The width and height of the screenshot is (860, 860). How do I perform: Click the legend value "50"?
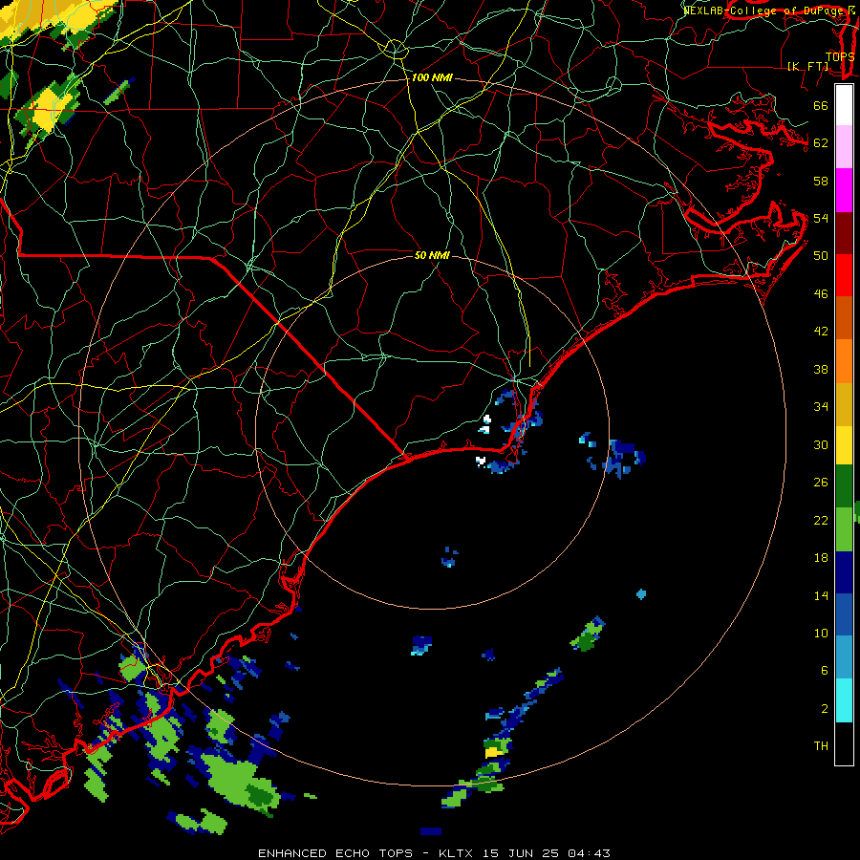(x=821, y=256)
